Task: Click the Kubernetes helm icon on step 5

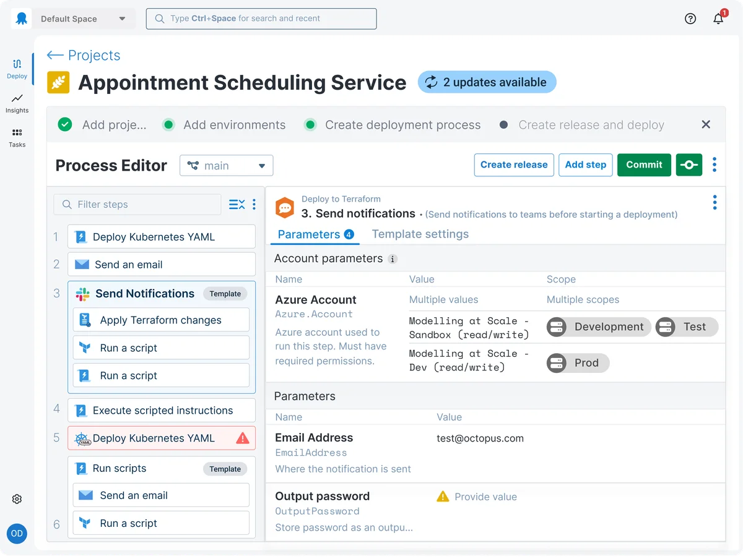Action: [82, 438]
